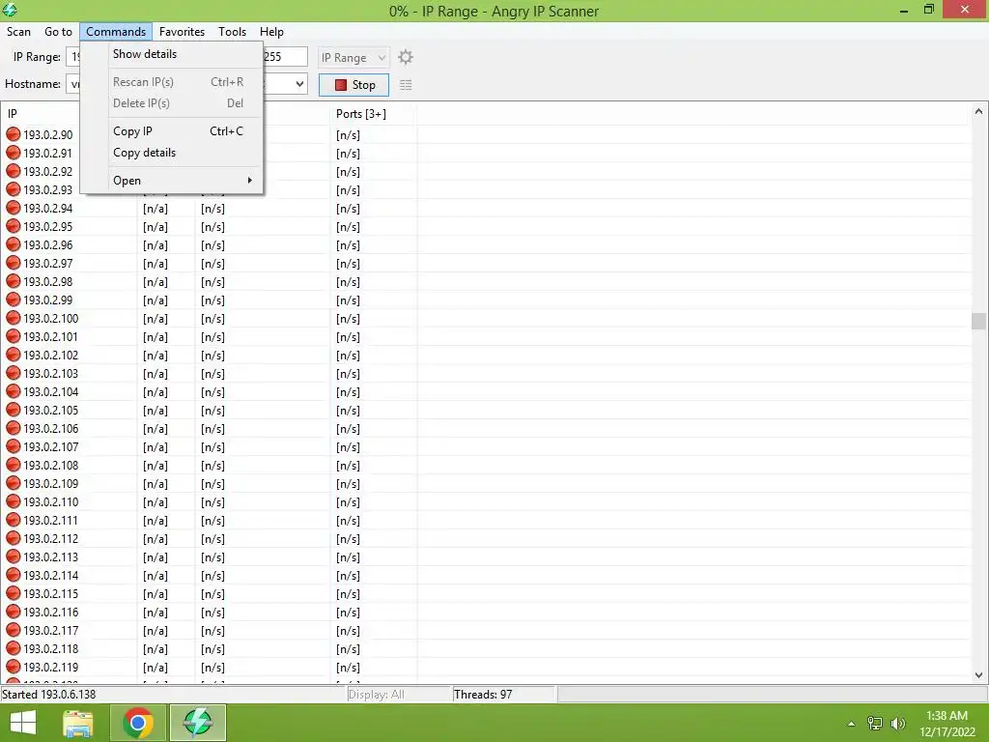
Task: Click the red status icon for 193.0.2.110
Action: [x=14, y=501]
